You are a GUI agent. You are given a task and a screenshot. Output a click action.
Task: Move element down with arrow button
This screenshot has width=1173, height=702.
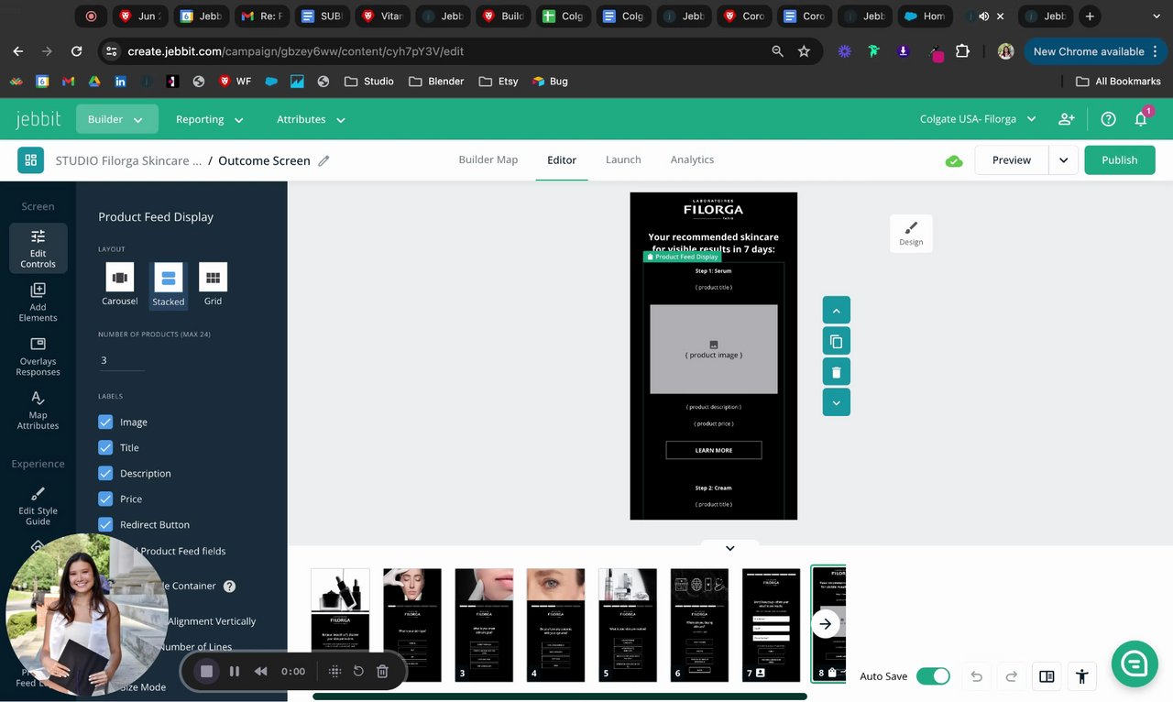pos(836,402)
